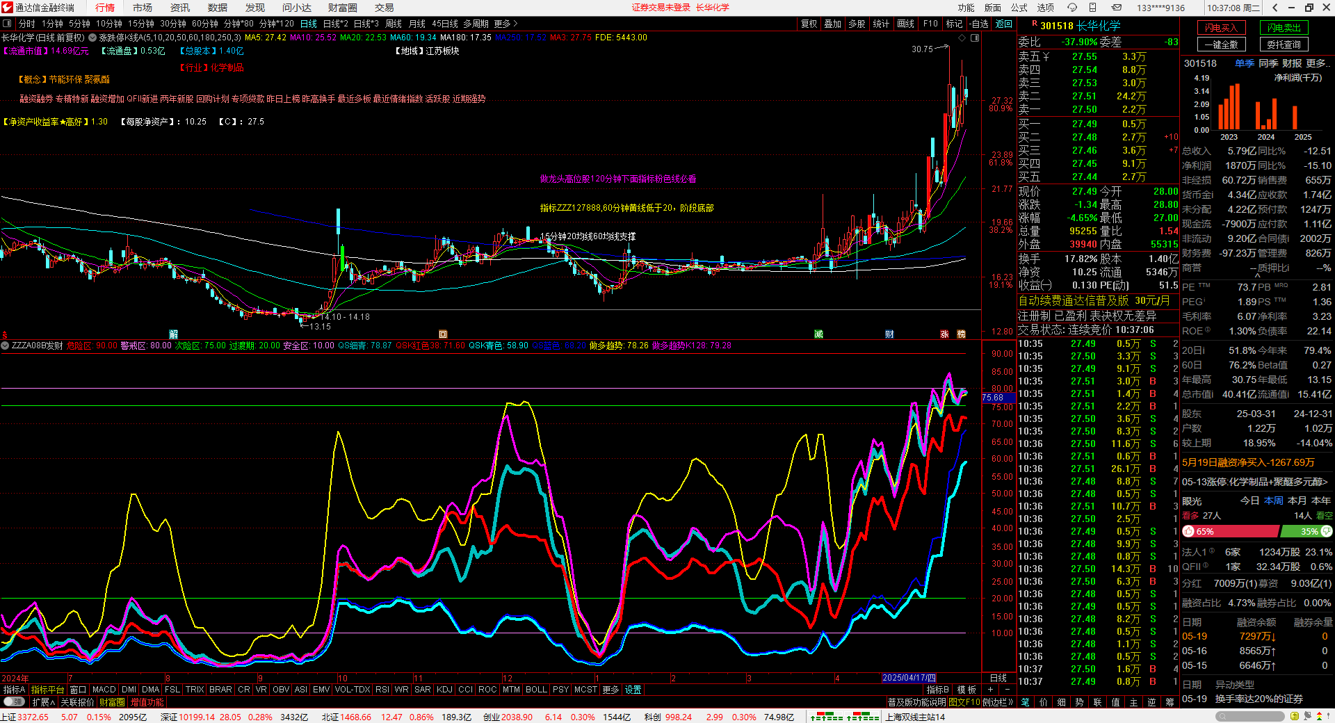Click the 返回 return button
1335x723 pixels.
tap(1004, 24)
